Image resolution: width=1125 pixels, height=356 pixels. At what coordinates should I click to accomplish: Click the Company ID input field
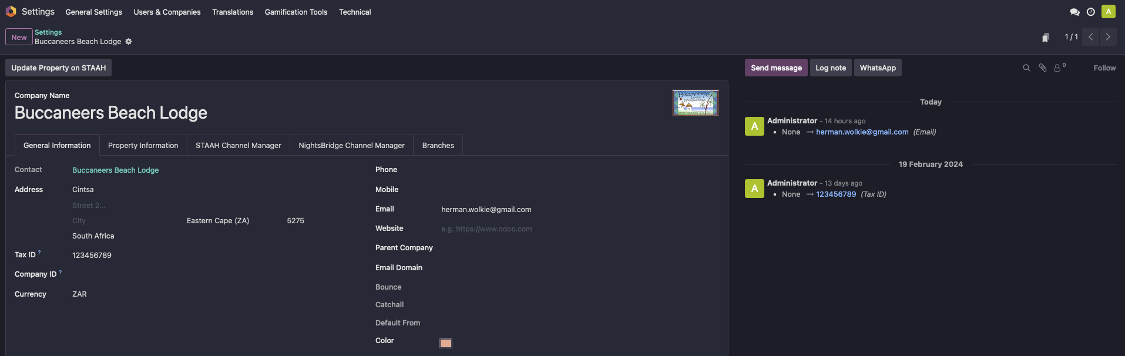coord(217,274)
